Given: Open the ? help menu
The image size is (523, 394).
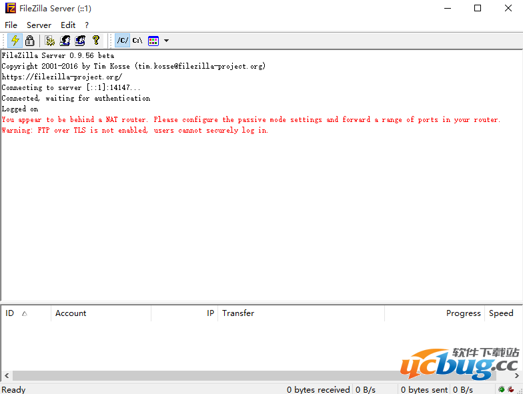Looking at the screenshot, I should 87,25.
